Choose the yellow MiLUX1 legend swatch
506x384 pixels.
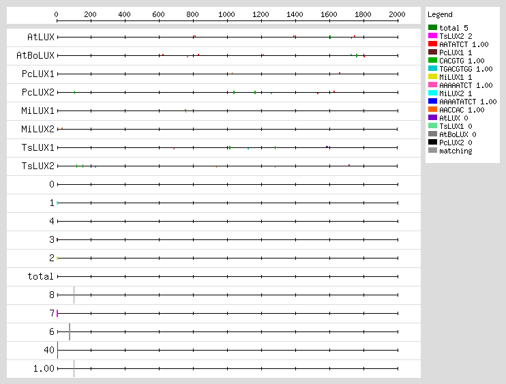[432, 77]
